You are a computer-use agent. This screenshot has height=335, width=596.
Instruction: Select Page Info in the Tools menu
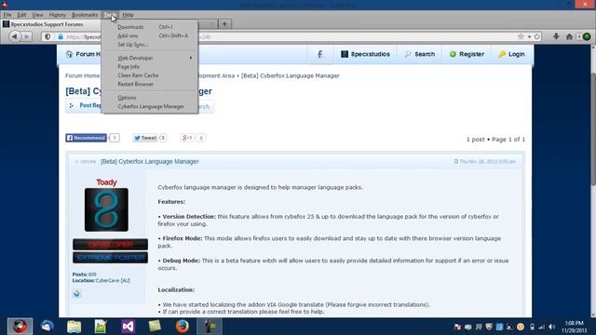(150, 66)
